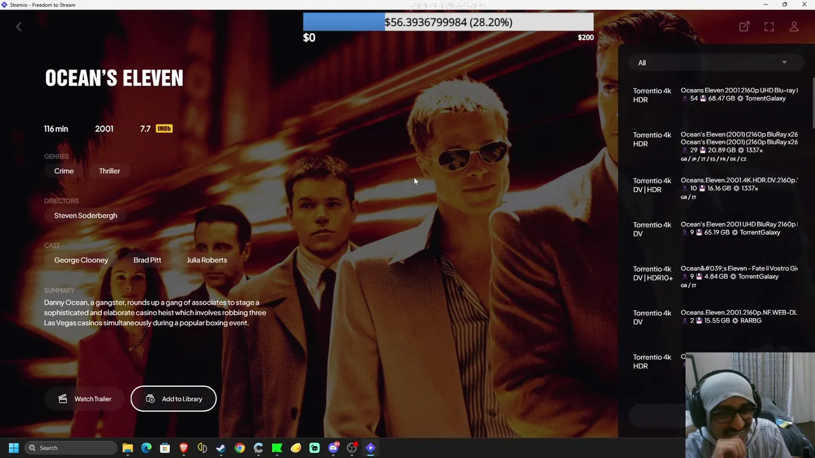Open the user profile icon

[794, 27]
